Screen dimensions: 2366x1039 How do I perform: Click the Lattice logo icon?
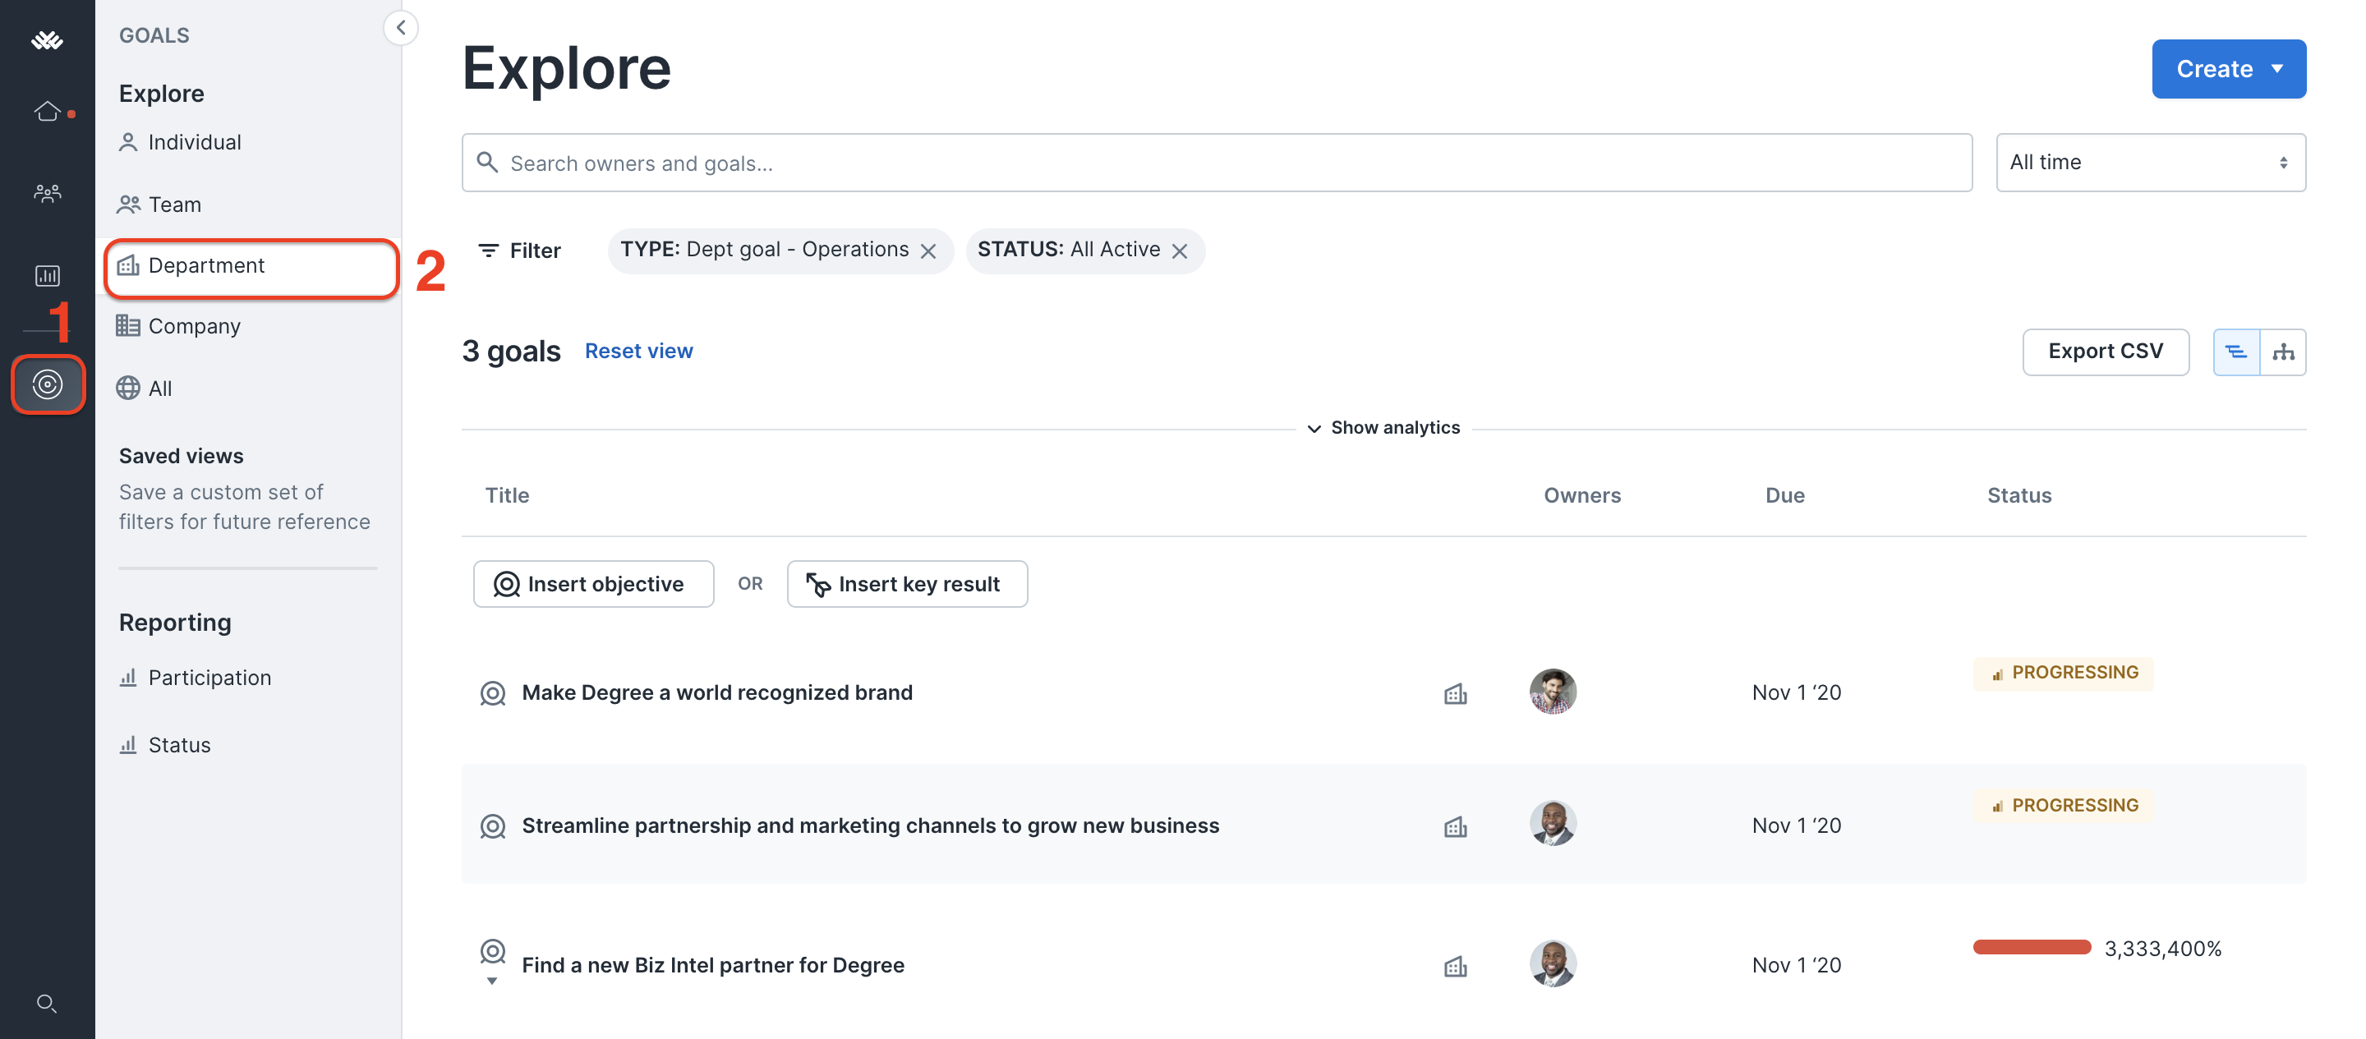(47, 39)
